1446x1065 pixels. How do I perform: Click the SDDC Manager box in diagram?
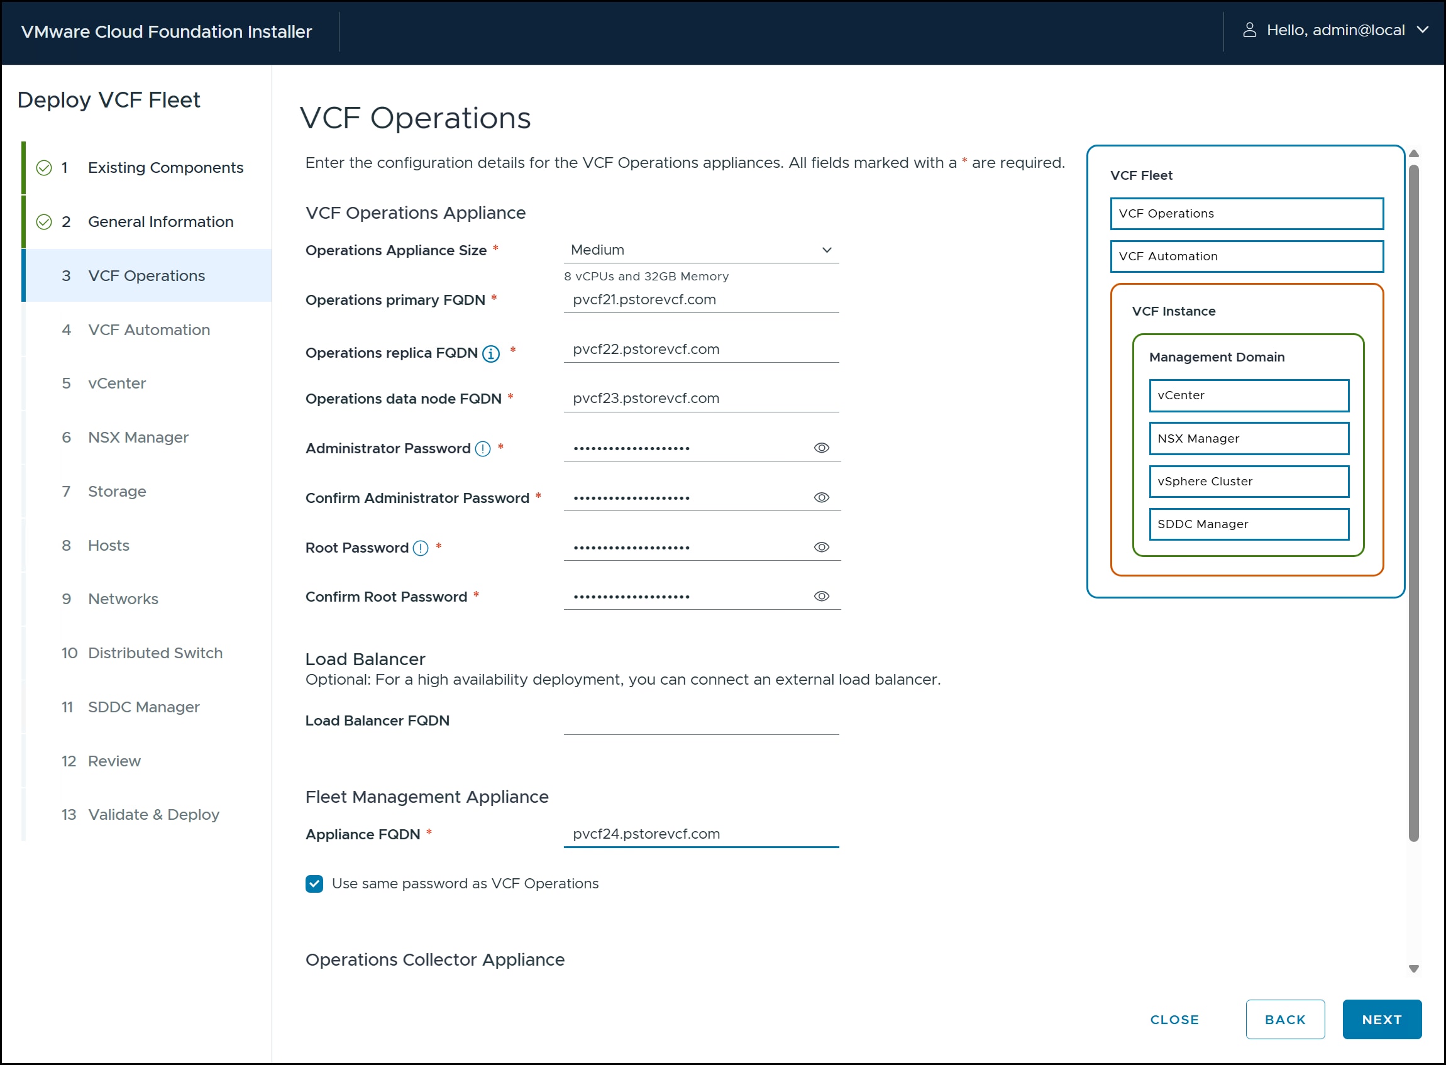[1249, 525]
